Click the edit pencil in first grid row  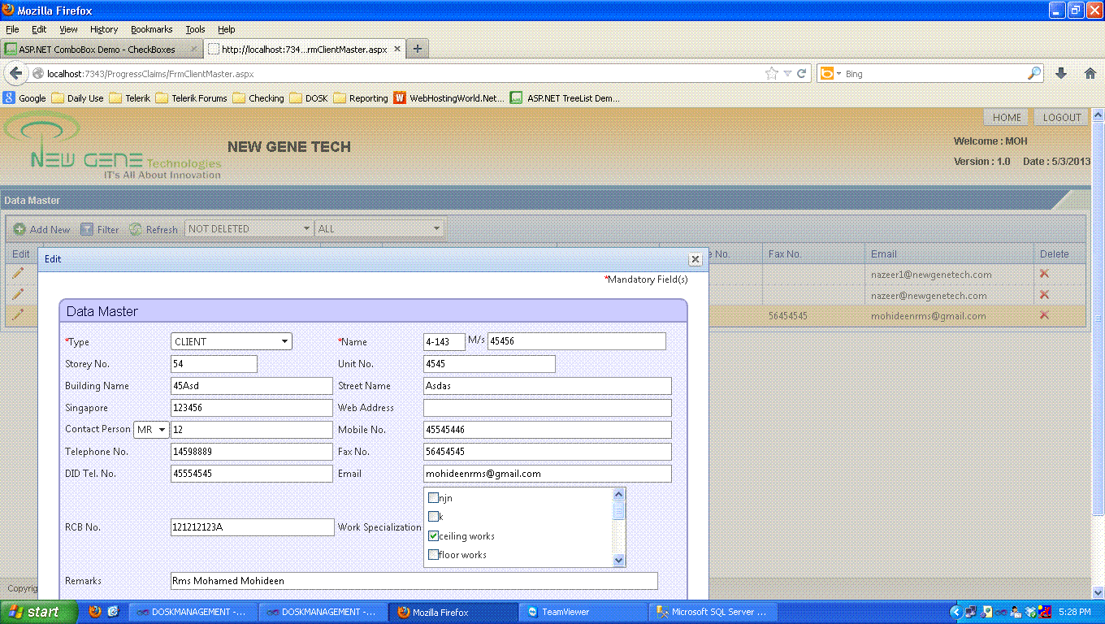click(18, 273)
